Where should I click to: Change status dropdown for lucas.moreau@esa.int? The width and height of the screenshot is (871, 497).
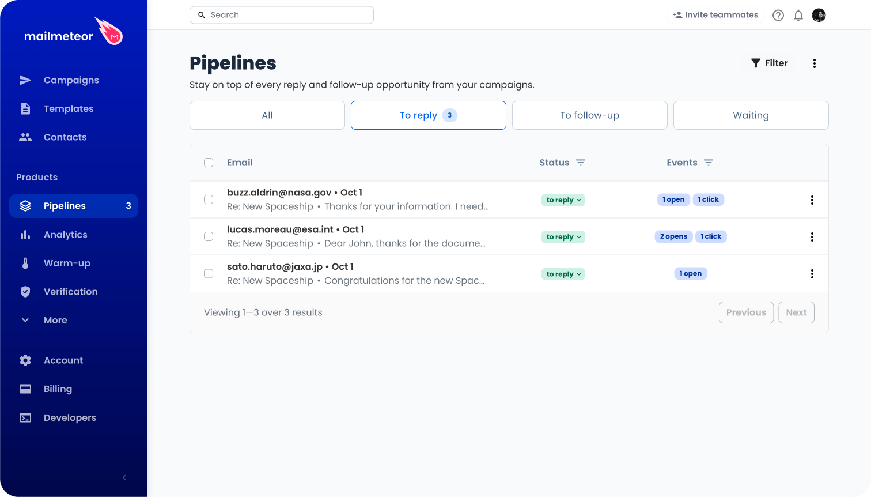[x=563, y=237]
